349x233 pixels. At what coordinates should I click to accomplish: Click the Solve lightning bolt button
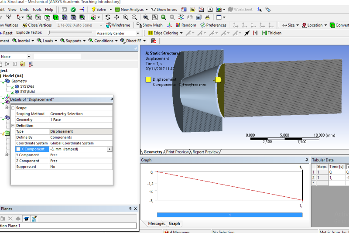[99, 10]
